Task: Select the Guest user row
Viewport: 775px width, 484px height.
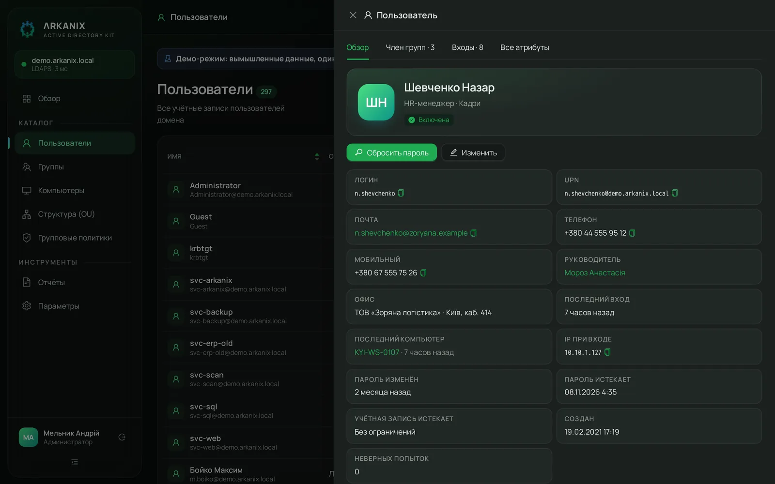Action: pyautogui.click(x=248, y=221)
